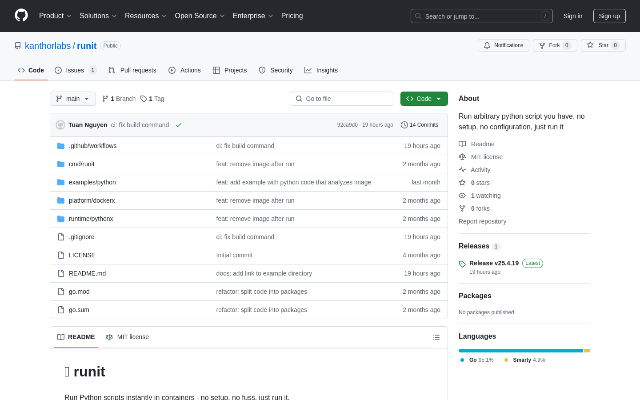The image size is (640, 400).
Task: Click Smarty language bar segment
Action: tap(587, 351)
